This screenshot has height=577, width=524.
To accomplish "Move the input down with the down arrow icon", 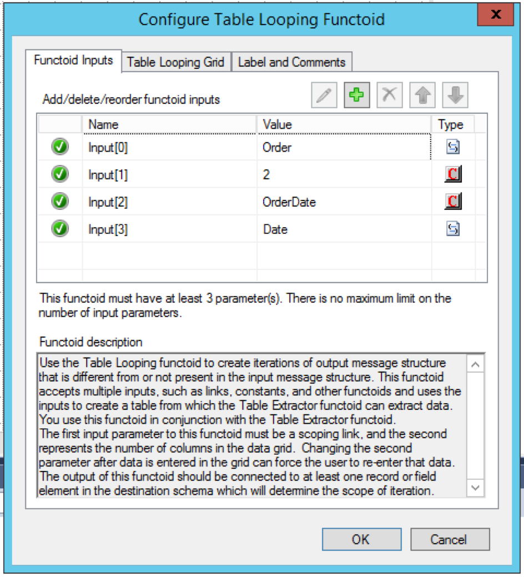I will coord(455,96).
